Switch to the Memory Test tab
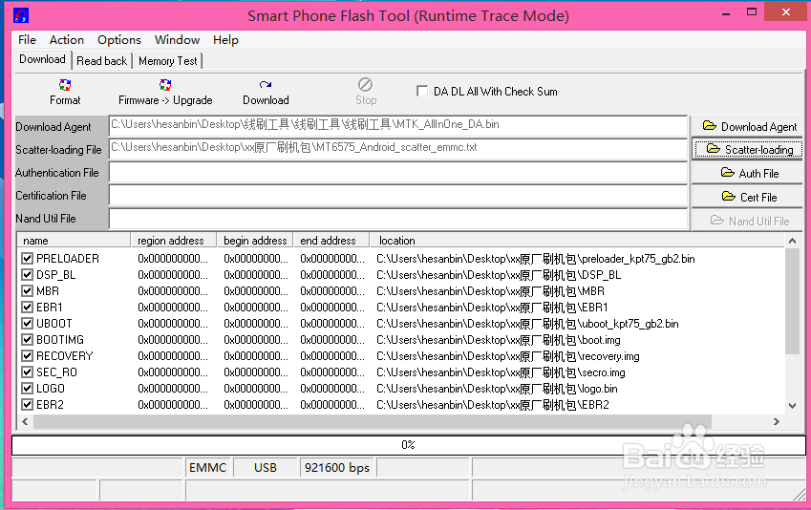 pos(167,61)
